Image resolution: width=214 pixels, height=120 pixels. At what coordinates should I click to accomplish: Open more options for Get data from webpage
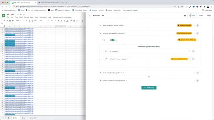click(x=190, y=59)
